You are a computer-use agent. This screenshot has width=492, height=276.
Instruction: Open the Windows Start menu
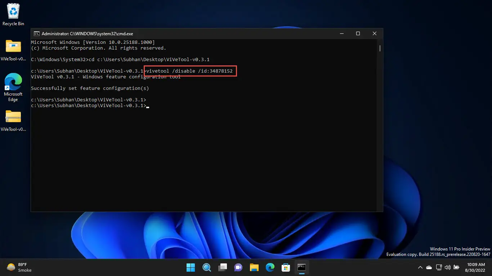pyautogui.click(x=191, y=267)
